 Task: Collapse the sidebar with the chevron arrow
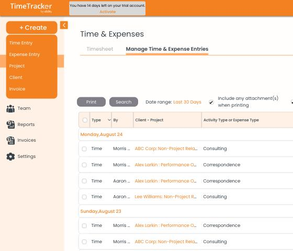tap(64, 25)
